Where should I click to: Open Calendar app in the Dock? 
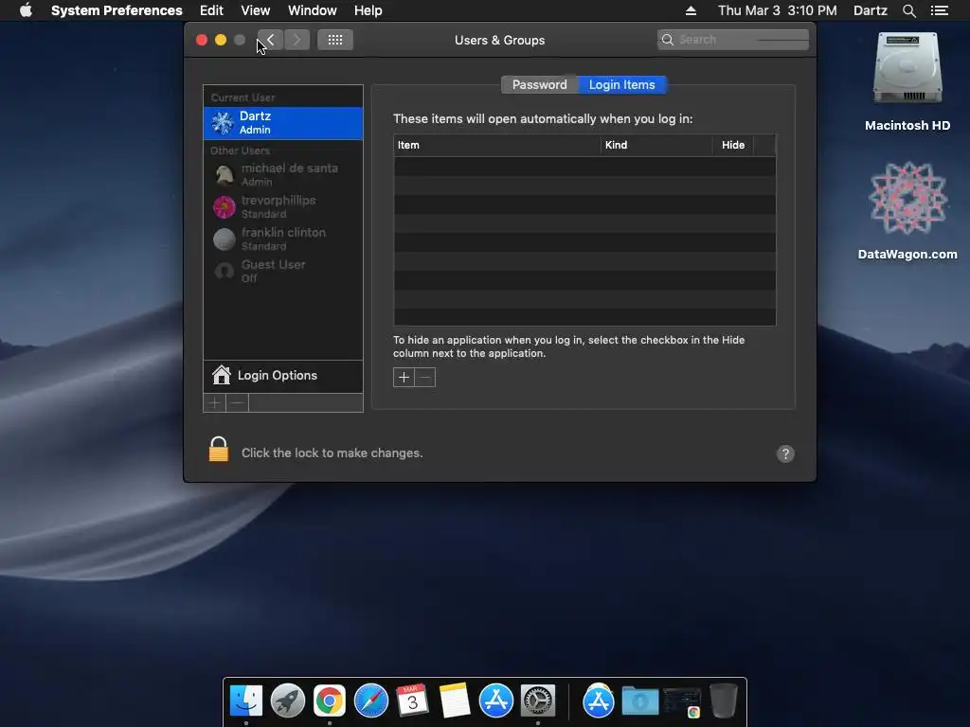point(412,701)
